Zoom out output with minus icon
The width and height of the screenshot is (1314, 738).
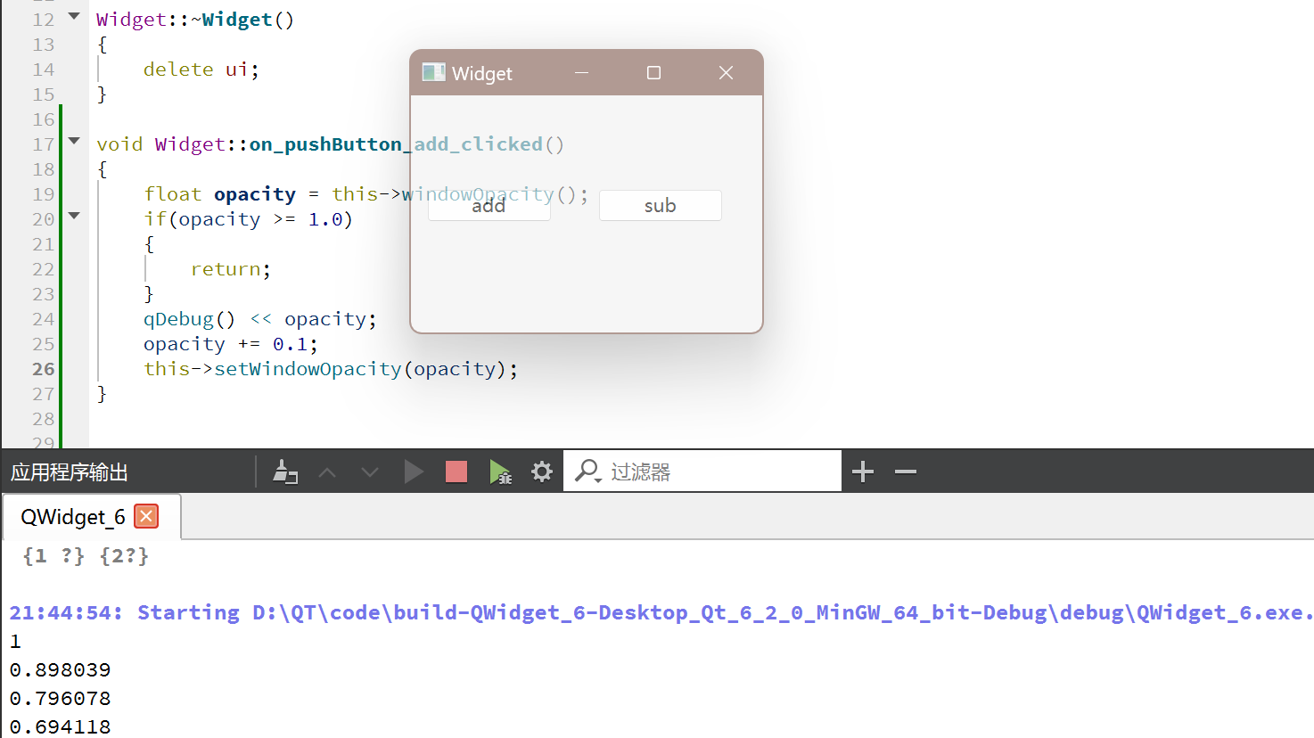click(906, 471)
